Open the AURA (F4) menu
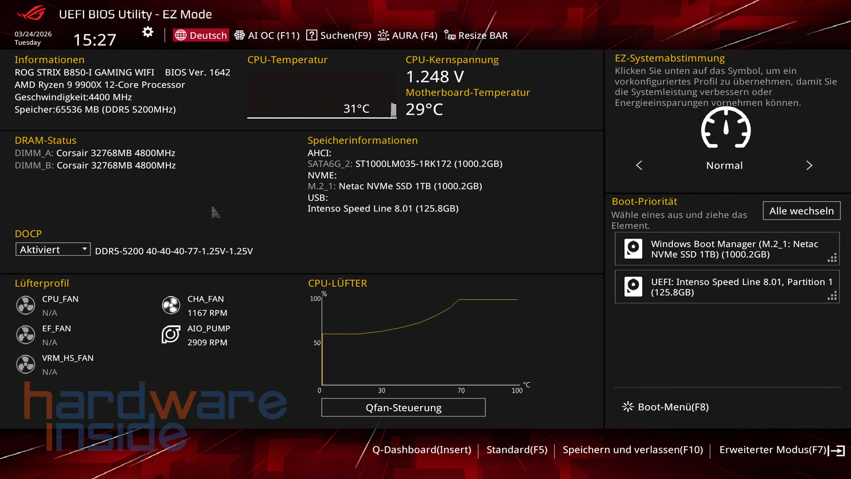This screenshot has height=479, width=851. [407, 35]
